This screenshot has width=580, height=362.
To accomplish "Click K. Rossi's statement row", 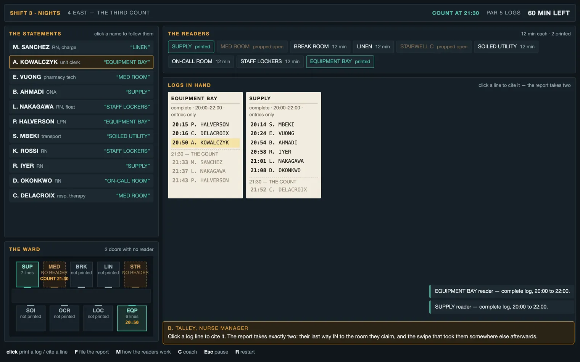I will (81, 151).
